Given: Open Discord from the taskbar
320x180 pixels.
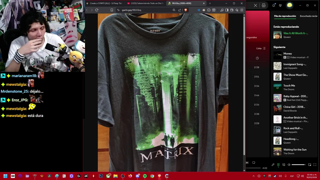Looking at the screenshot, I should (137, 176).
